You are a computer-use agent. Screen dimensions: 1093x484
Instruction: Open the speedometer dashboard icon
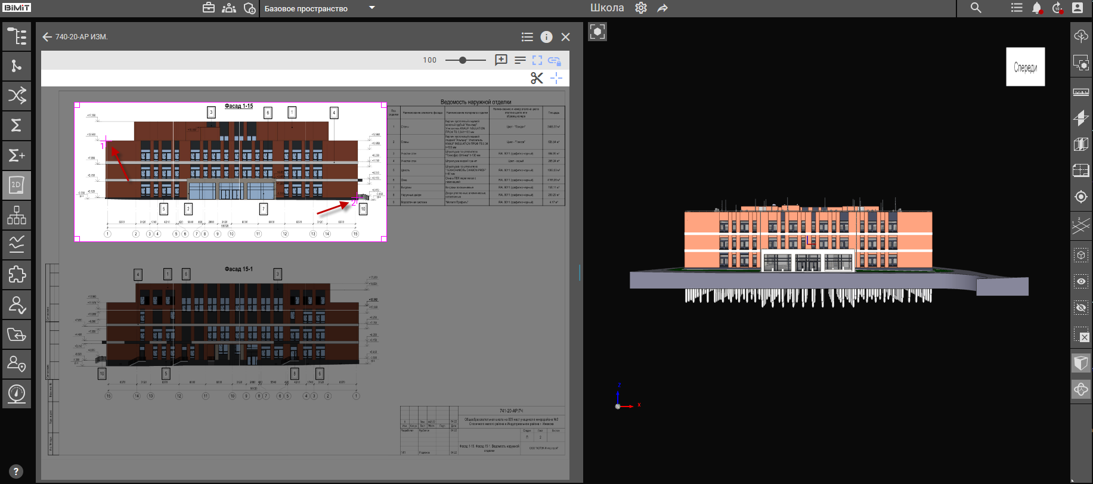click(17, 394)
